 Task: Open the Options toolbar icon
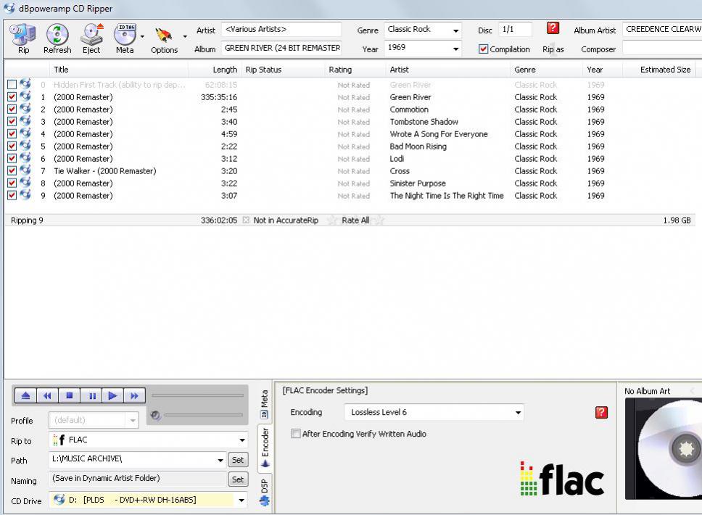[x=164, y=35]
